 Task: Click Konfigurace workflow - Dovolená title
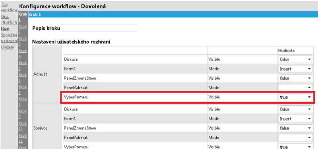(x=62, y=6)
